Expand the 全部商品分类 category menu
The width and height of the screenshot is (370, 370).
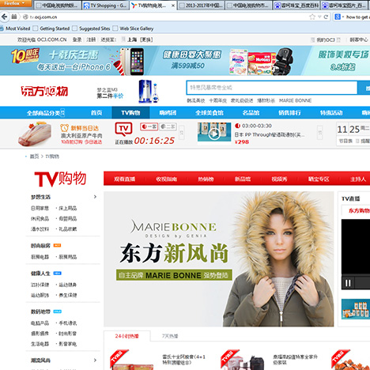coord(46,113)
